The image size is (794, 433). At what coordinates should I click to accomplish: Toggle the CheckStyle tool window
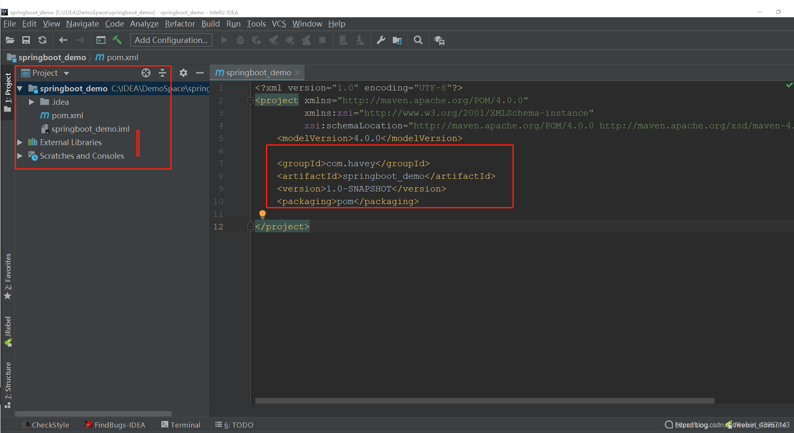click(x=45, y=425)
